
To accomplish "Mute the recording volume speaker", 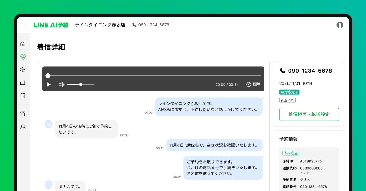I will (62, 85).
